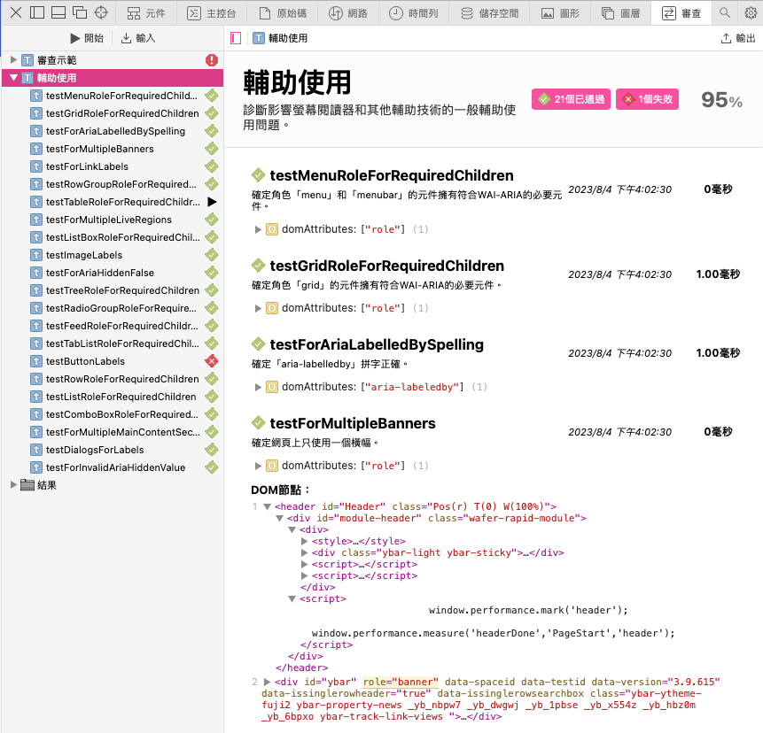This screenshot has height=733, width=763.
Task: Select testForLinkLabels test row
Action: point(113,166)
